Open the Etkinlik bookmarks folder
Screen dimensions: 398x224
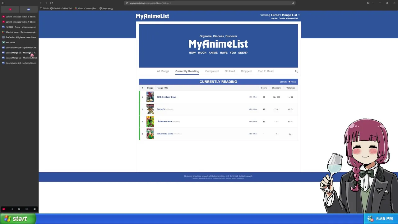(x=44, y=8)
